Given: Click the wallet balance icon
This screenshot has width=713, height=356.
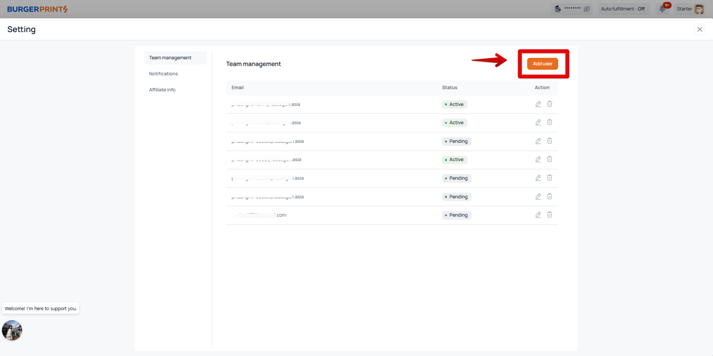Looking at the screenshot, I should 558,9.
